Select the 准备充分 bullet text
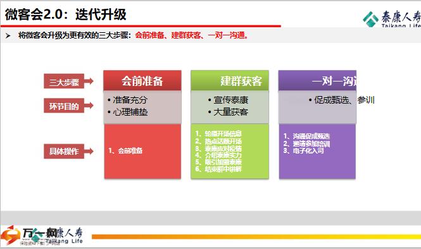Screen dimensions: 421x249 pyautogui.click(x=130, y=100)
